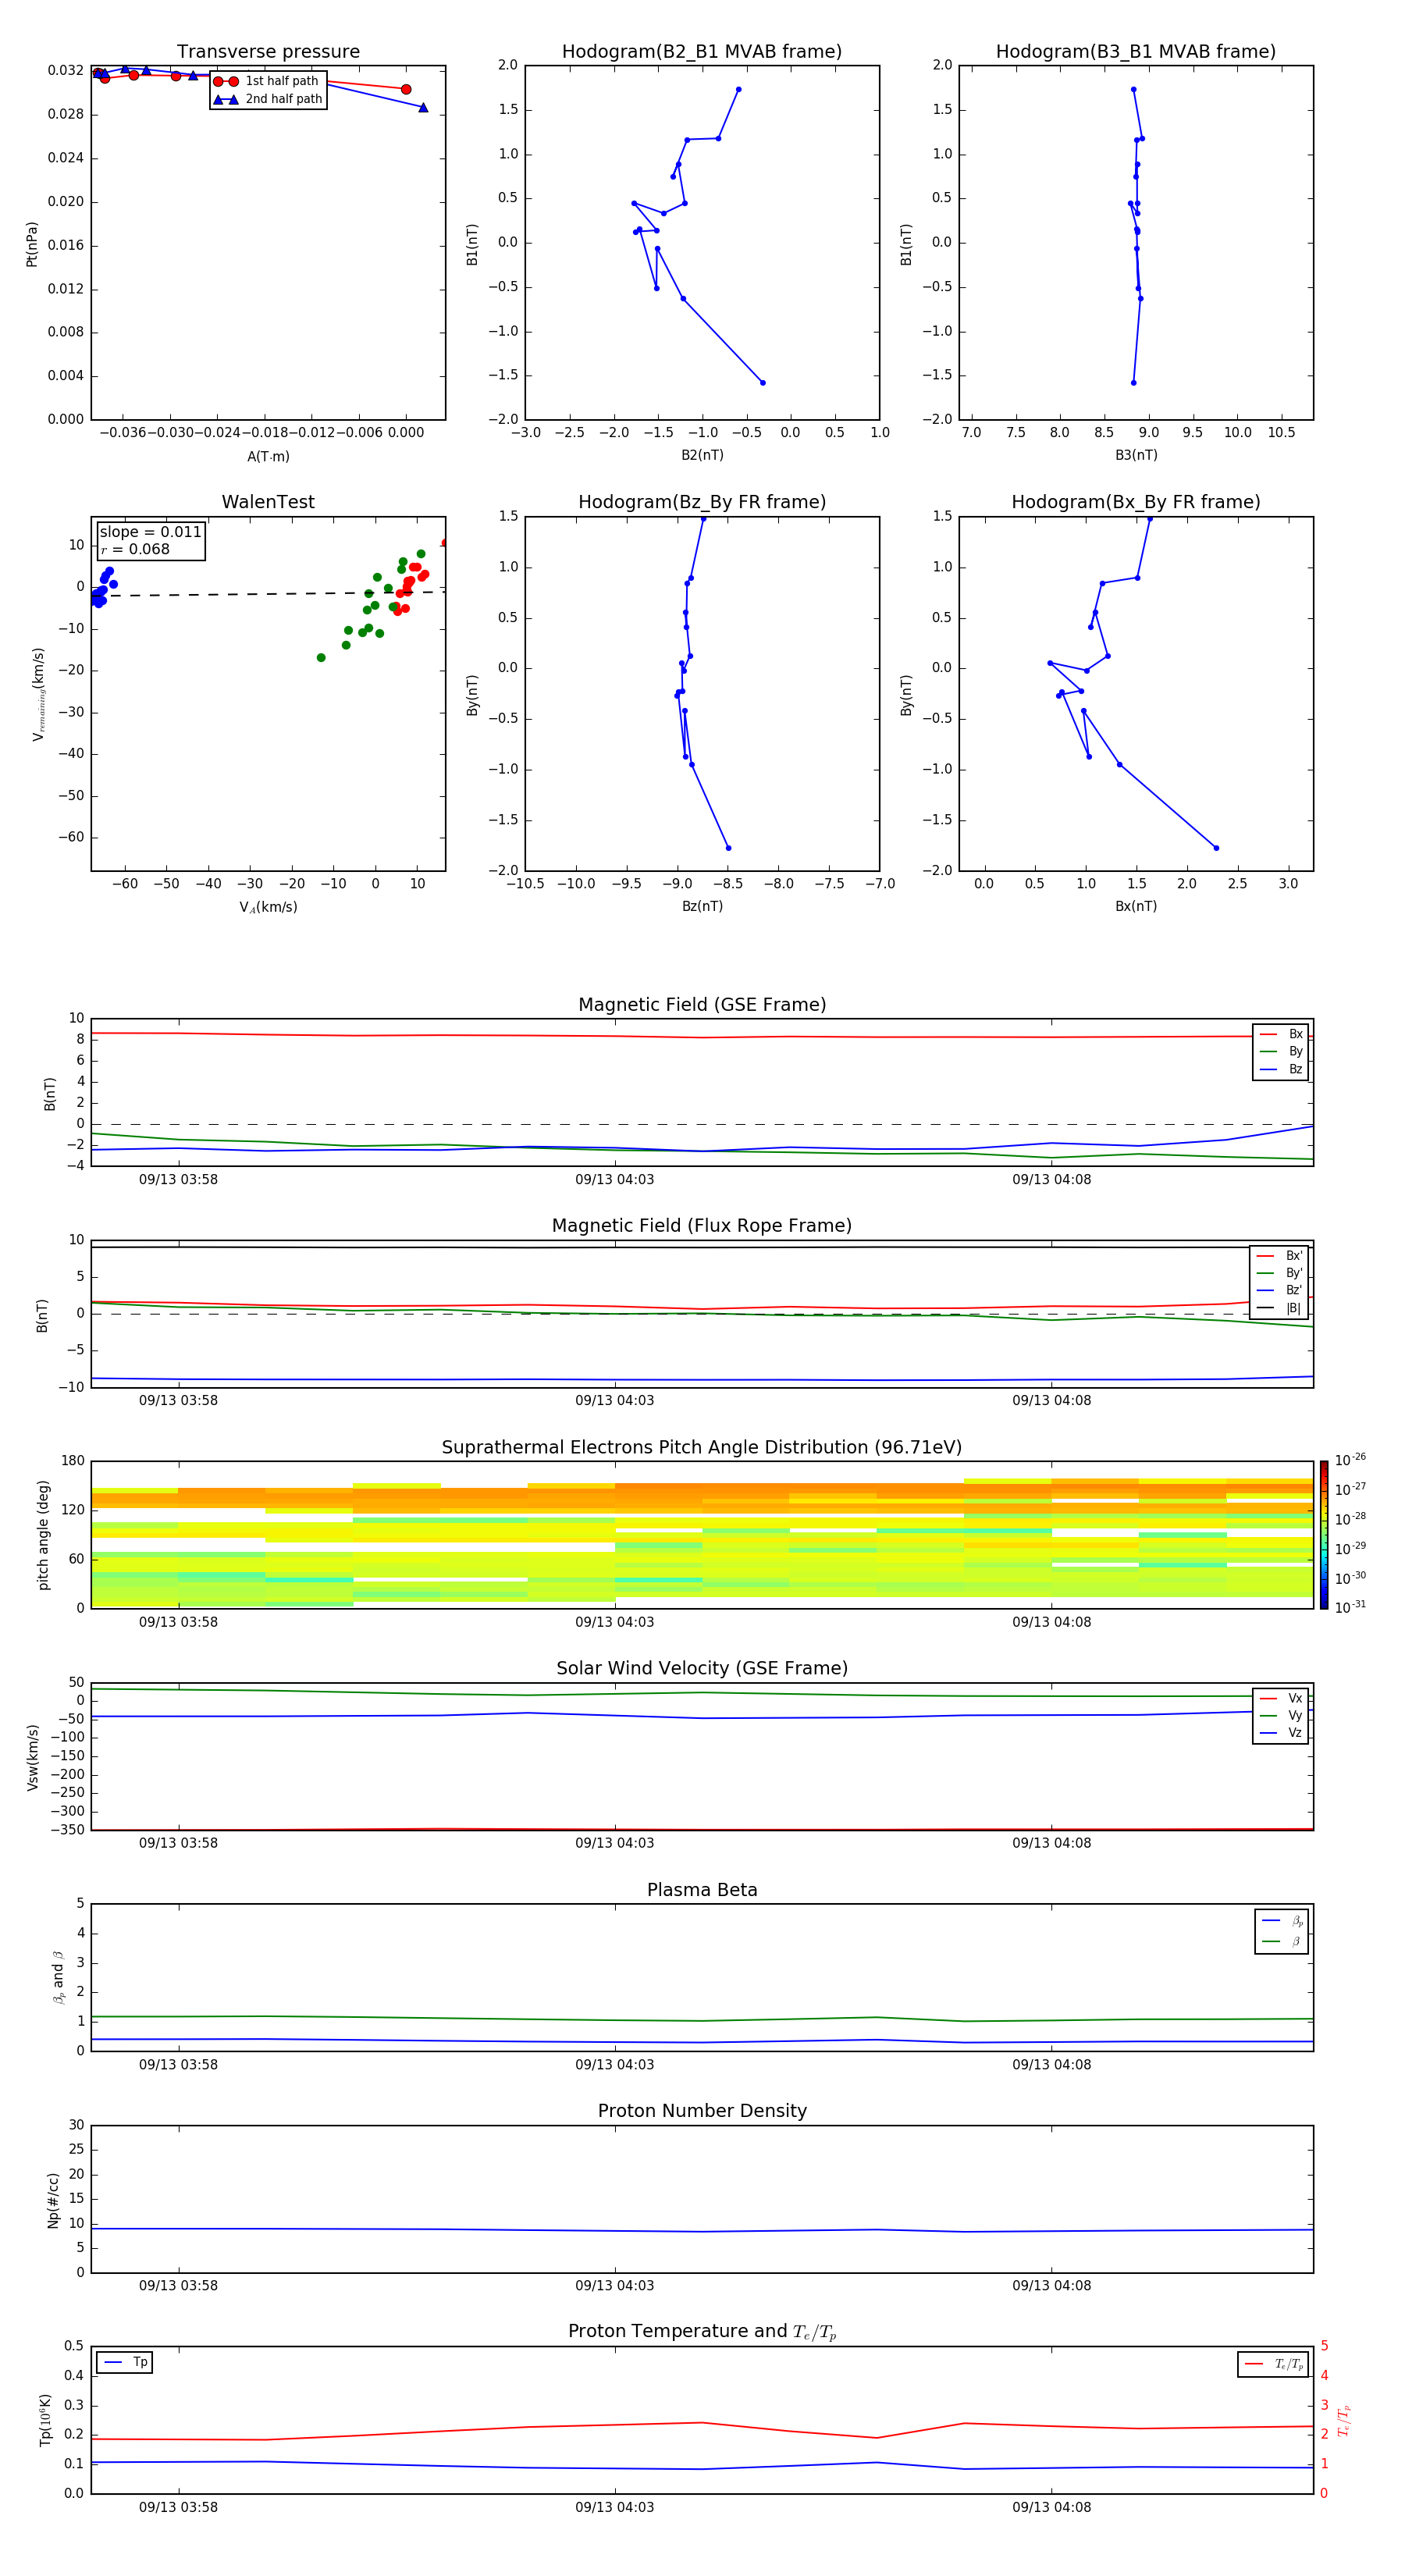
Task: Click the "Bz'" legend entry in Flux Rope panel
Action: [1279, 1291]
